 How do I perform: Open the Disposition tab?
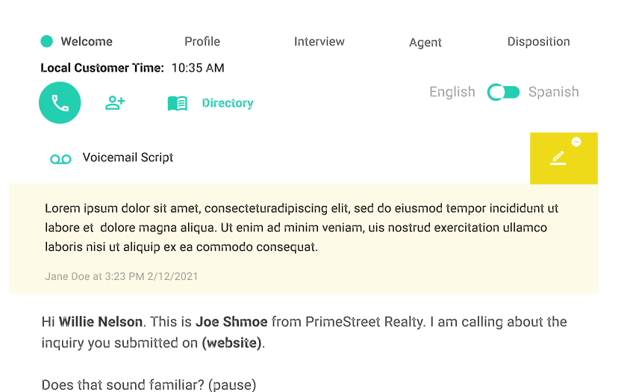click(538, 42)
